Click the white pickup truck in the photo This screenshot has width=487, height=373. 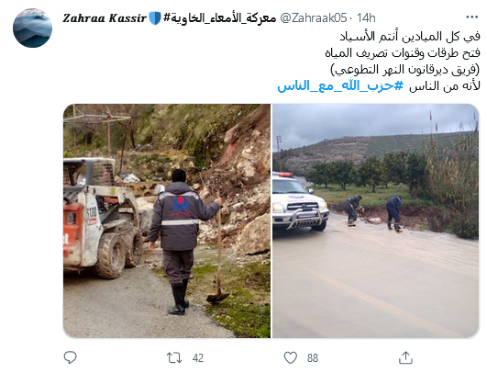[300, 201]
